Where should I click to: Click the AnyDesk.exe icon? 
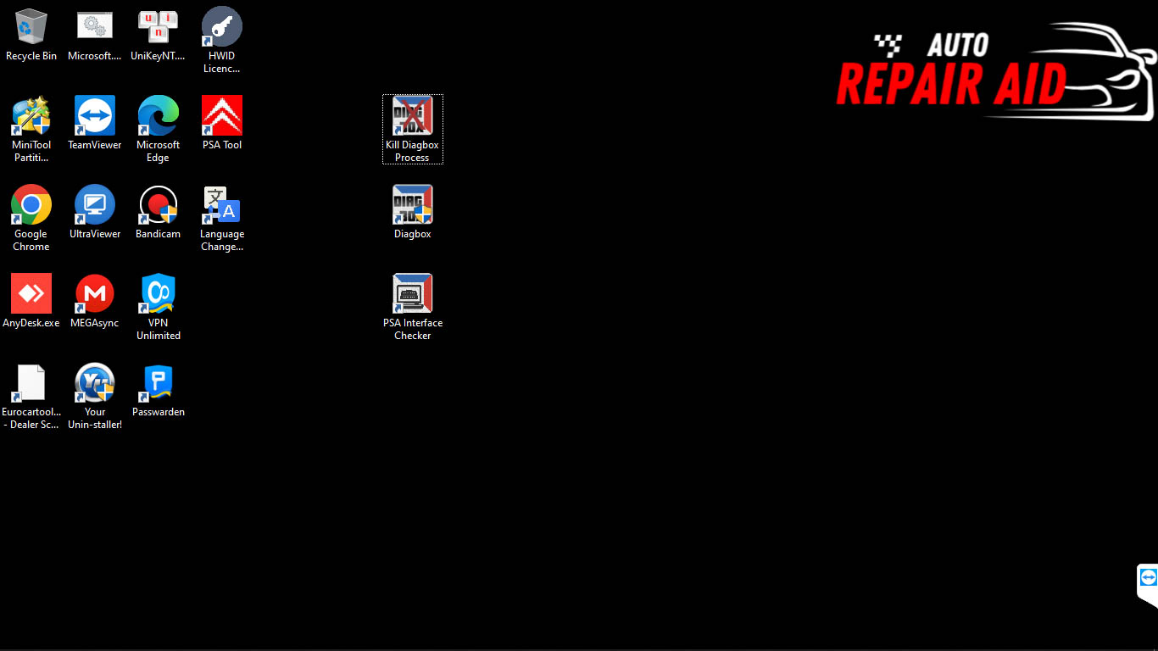[x=31, y=293]
